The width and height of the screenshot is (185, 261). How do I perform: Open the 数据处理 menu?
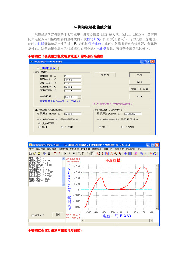pos(86,149)
